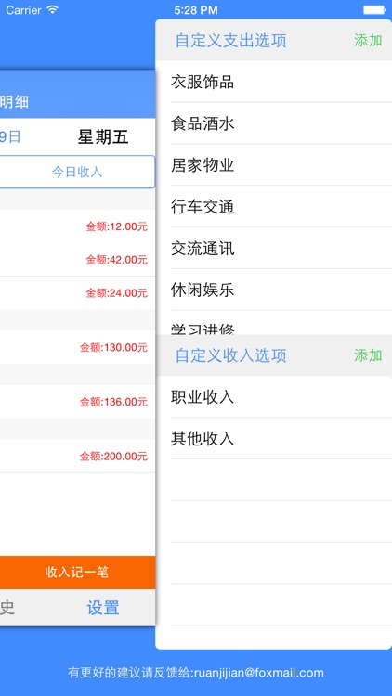The image size is (392, 696).
Task: Click the battery icon in status bar
Action: tap(374, 10)
